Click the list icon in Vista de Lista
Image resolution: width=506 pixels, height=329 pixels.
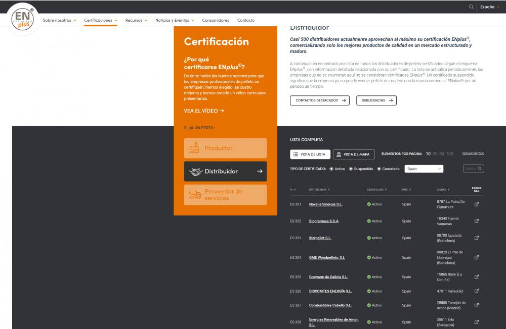click(296, 154)
